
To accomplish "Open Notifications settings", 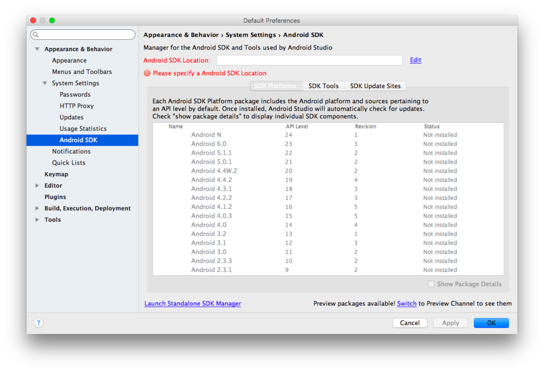I will [x=71, y=151].
